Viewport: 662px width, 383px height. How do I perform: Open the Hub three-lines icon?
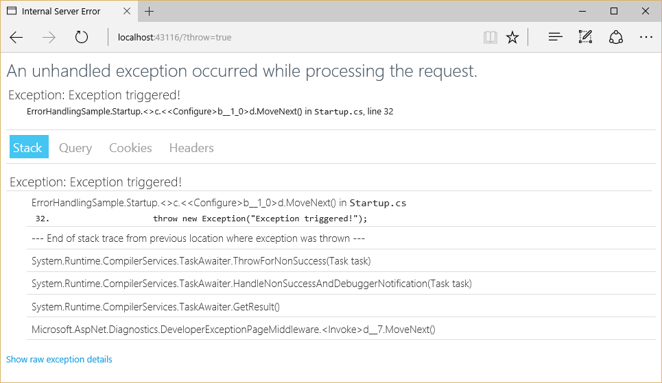click(x=555, y=38)
